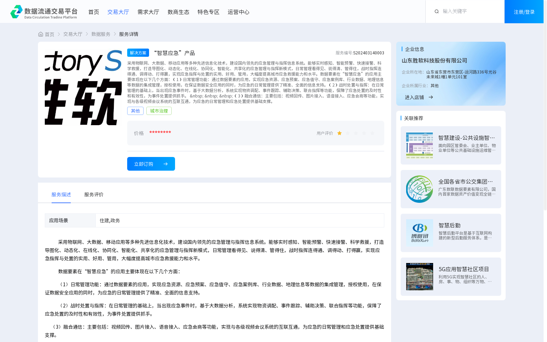
Task: Click the 住建,政务 scenario value
Action: [110, 221]
